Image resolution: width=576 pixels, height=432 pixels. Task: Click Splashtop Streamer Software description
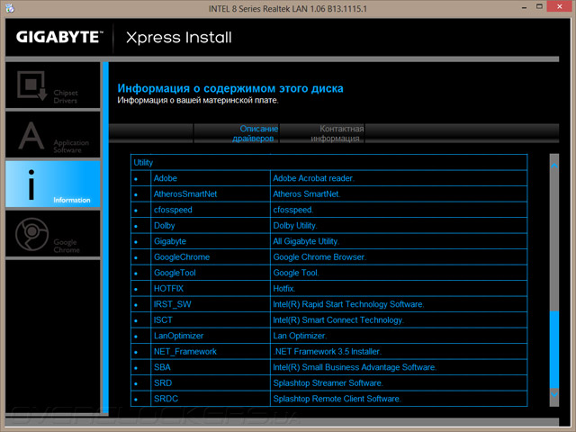click(x=328, y=383)
